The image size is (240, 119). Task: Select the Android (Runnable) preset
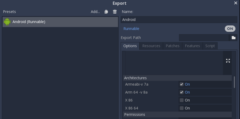pos(60,22)
